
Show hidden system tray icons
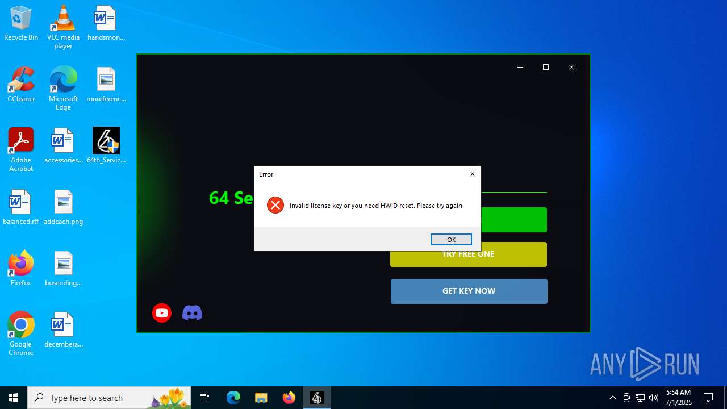[x=612, y=398]
